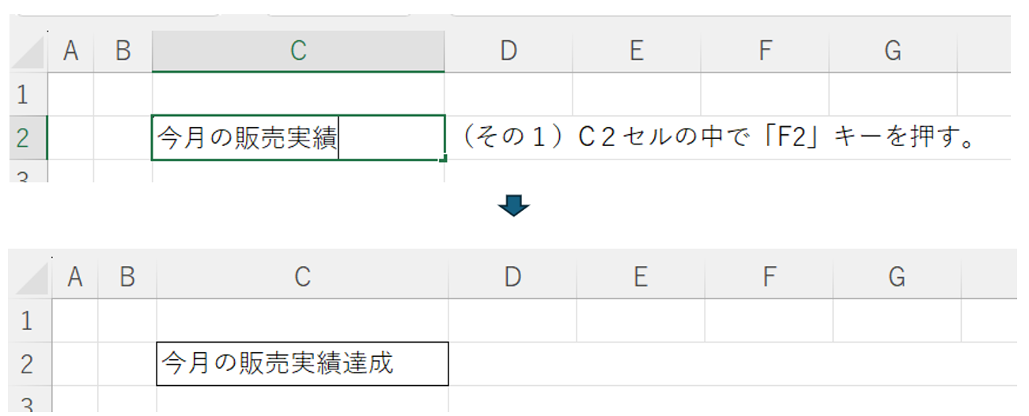The width and height of the screenshot is (1029, 416).
Task: Click the blue down arrow between the sheets
Action: click(x=513, y=206)
